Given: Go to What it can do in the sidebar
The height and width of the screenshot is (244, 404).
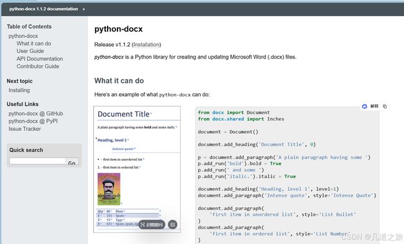Looking at the screenshot, I should click(x=34, y=44).
